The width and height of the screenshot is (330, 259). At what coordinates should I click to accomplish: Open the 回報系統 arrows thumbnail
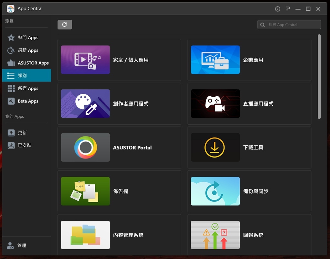click(x=215, y=235)
